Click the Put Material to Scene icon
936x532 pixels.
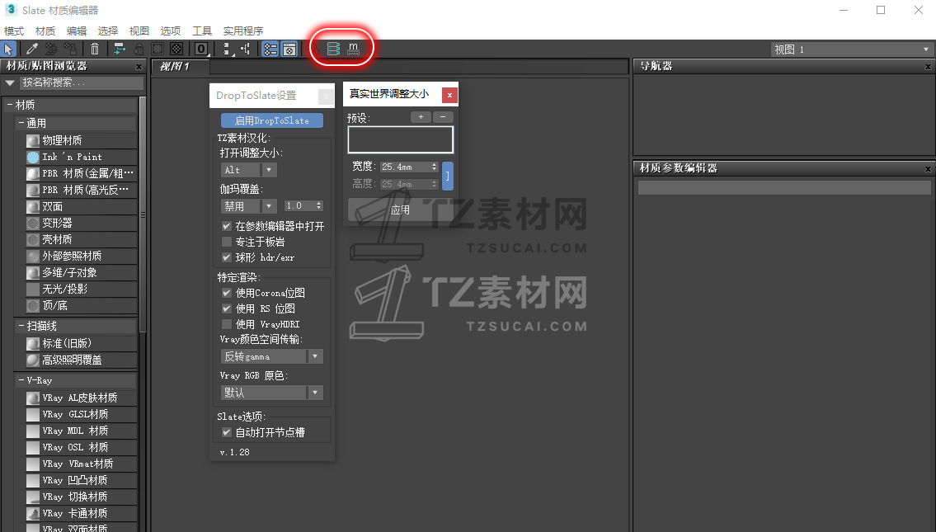[x=51, y=49]
